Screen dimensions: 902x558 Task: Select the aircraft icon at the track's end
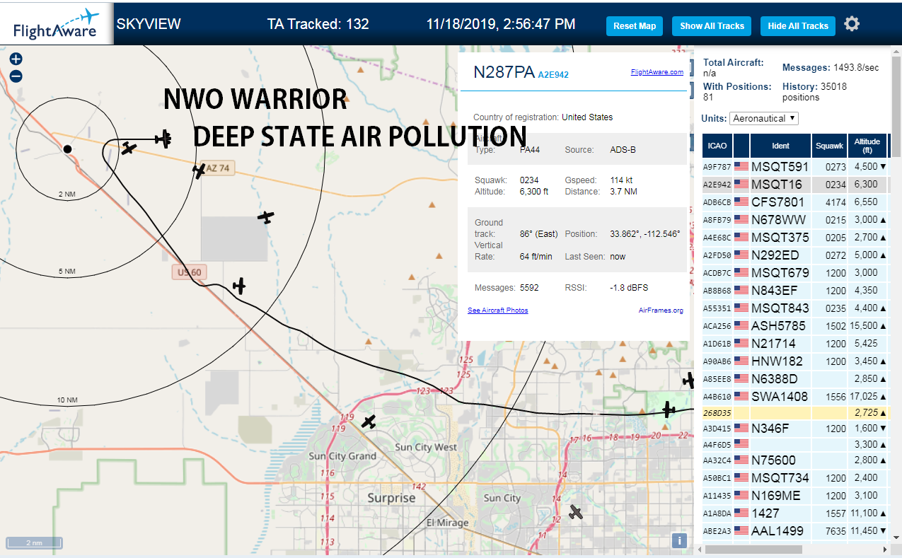164,139
